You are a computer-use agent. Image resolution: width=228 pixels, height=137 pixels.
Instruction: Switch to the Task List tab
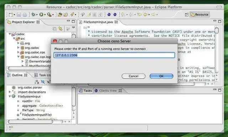point(42,75)
